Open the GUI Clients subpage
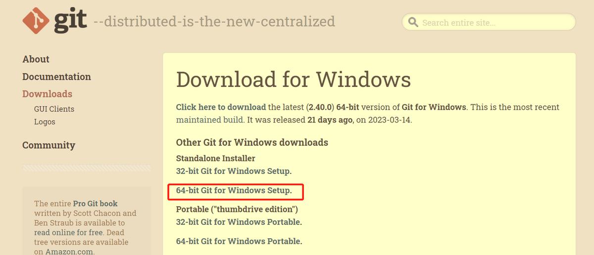Viewport: 594px width, 255px height. coord(54,109)
